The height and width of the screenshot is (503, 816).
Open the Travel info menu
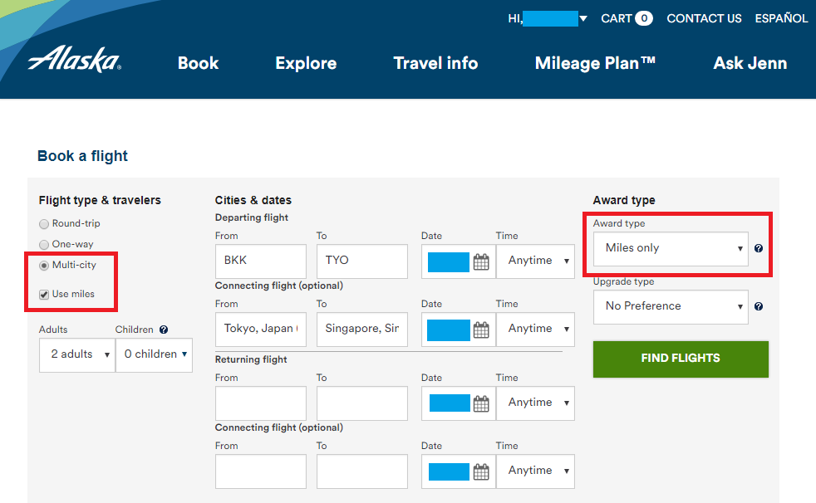click(435, 63)
